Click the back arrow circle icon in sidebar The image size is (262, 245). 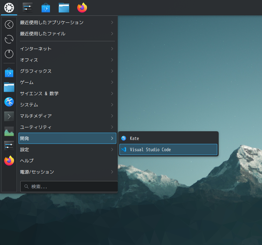[x=9, y=24]
